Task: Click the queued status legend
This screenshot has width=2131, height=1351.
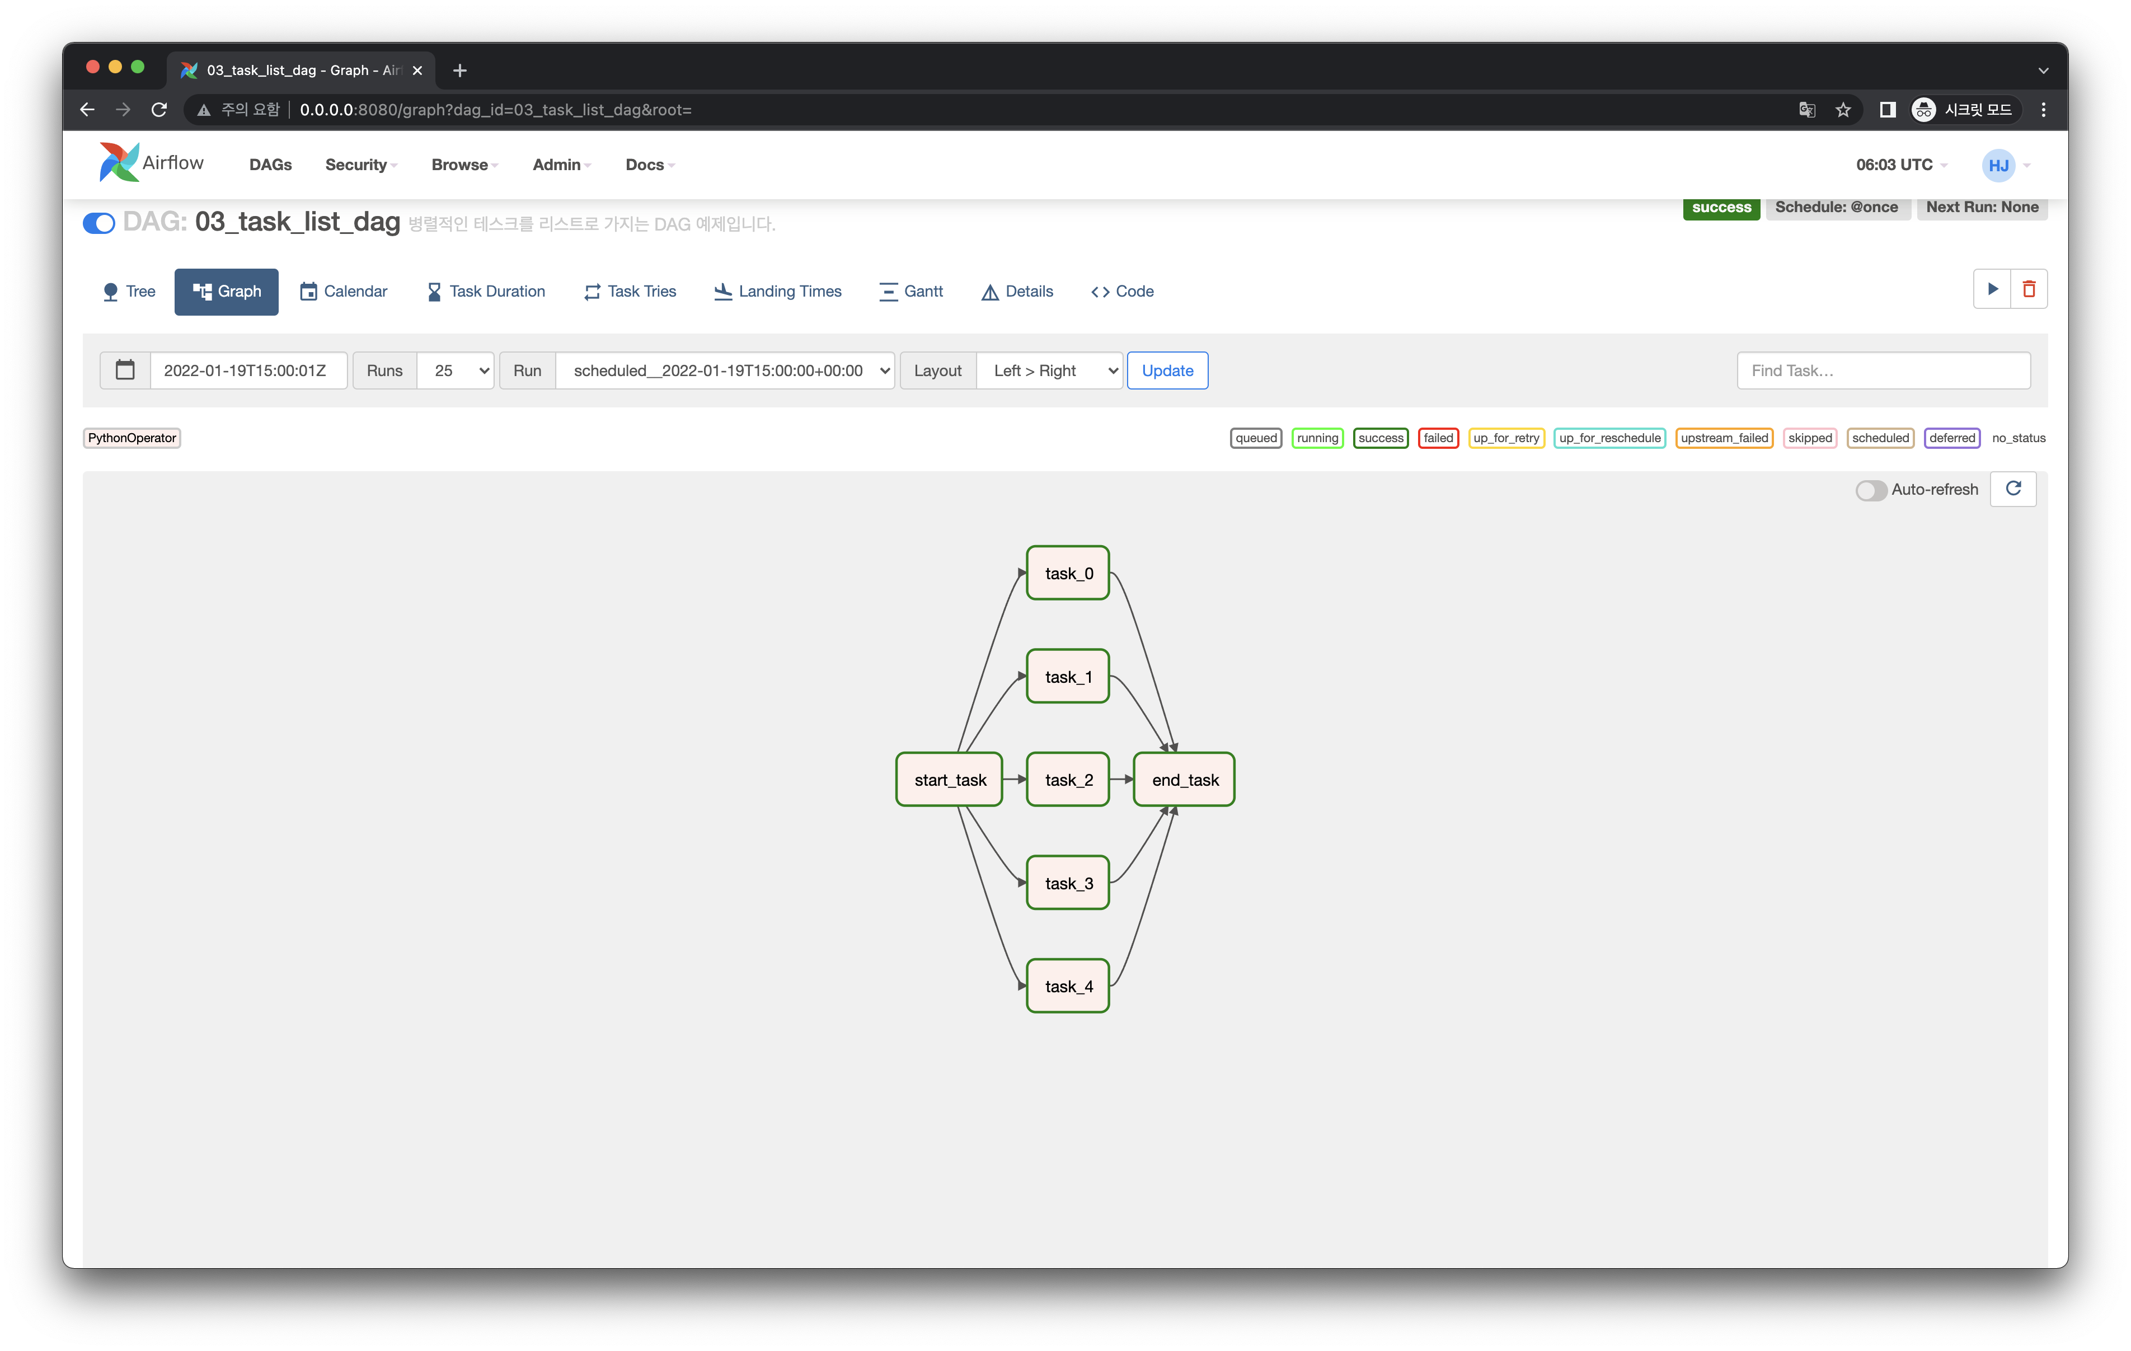Action: click(x=1256, y=437)
